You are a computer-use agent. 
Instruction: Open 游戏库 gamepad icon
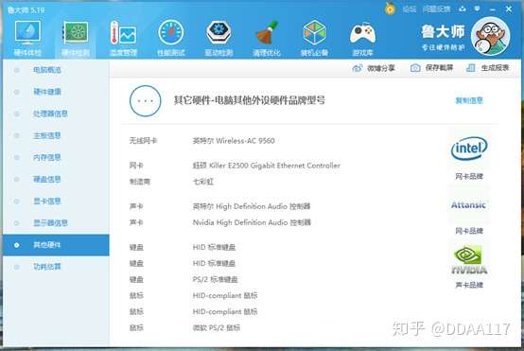pos(362,33)
